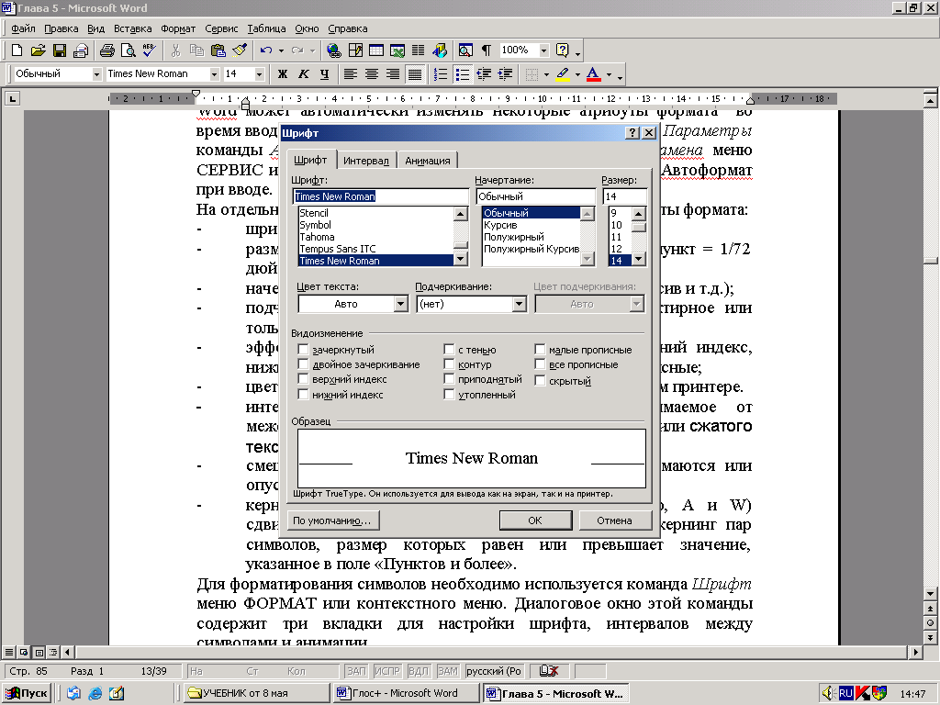
Task: Click the Пуск start button
Action: coord(28,693)
